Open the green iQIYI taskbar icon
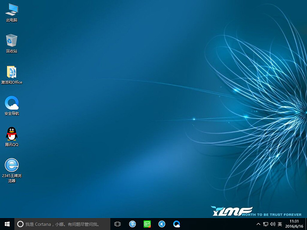 (x=147, y=224)
